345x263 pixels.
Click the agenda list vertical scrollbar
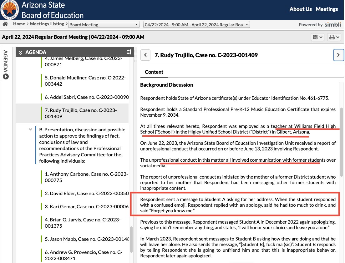[x=131, y=240]
